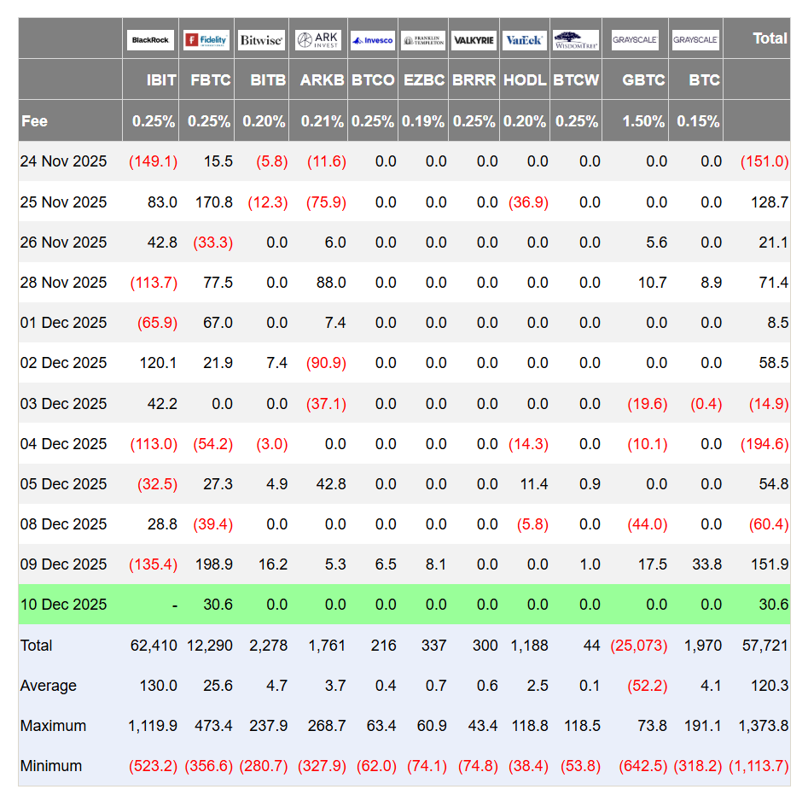808x801 pixels.
Task: Click the Valkyrie logo
Action: click(x=474, y=39)
